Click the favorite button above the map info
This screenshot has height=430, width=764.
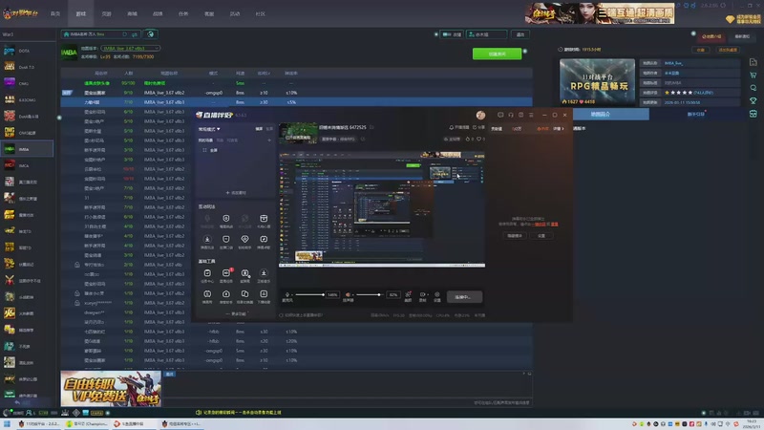click(701, 50)
